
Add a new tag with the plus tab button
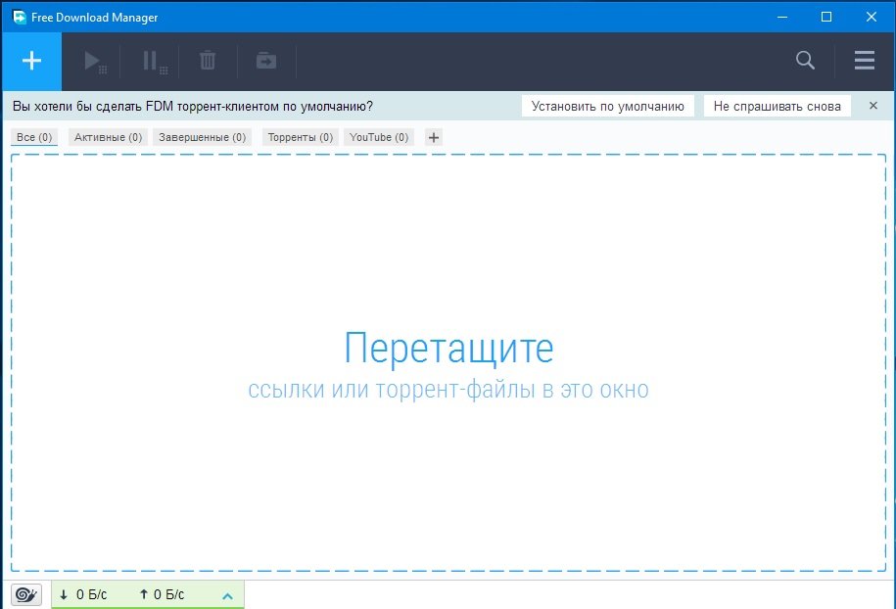point(434,137)
